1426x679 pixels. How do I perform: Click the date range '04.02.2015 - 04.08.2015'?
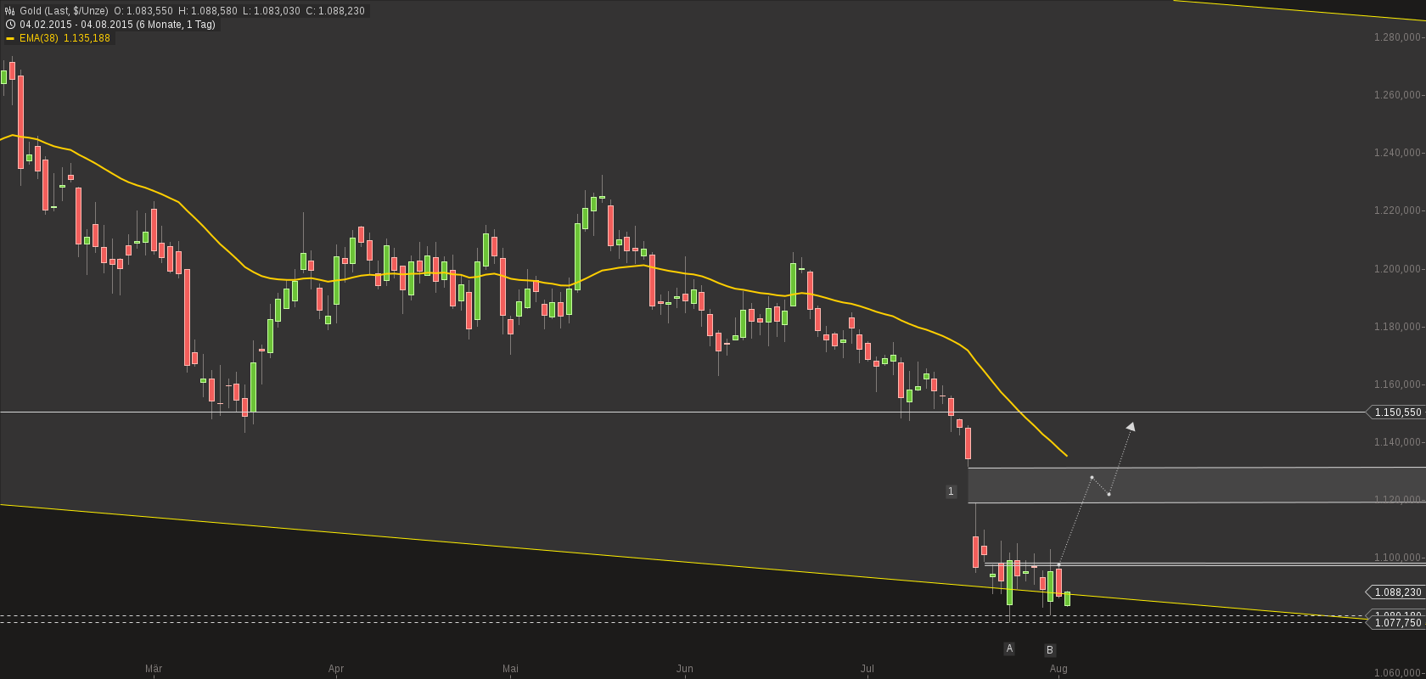tap(76, 25)
